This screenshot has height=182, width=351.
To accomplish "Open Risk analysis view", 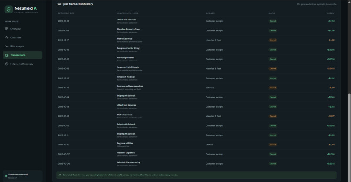I will 23,46.
